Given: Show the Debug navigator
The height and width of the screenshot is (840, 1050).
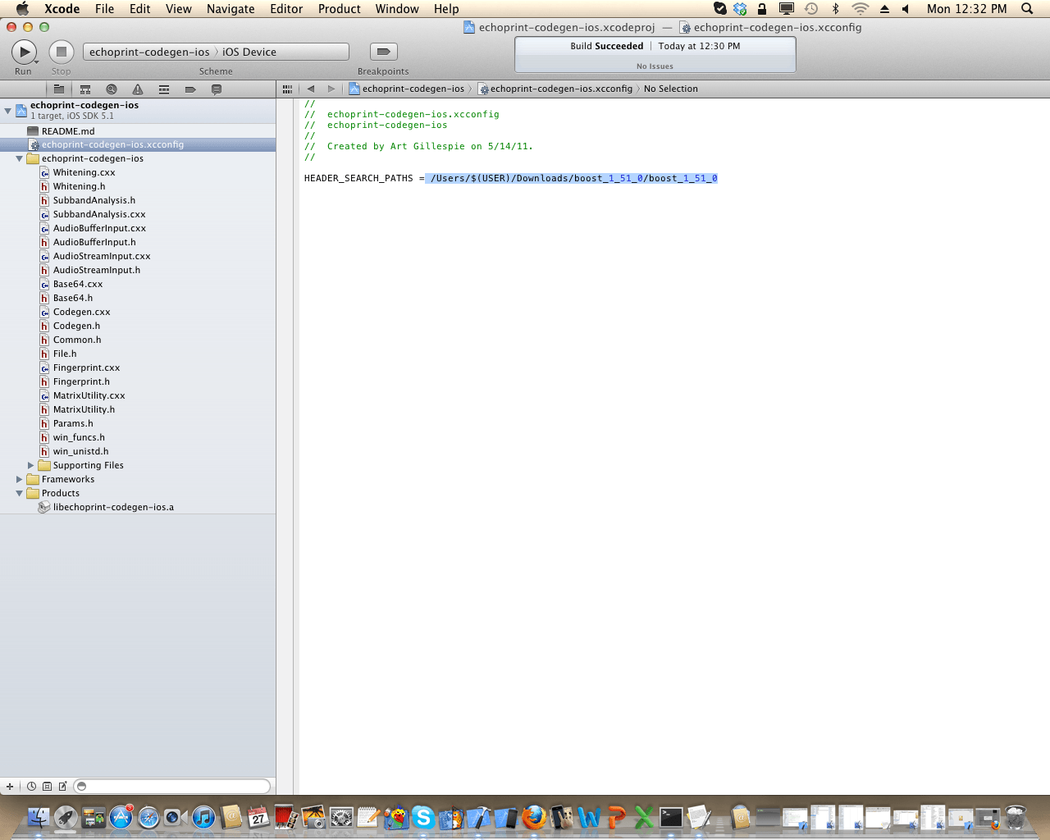Looking at the screenshot, I should 164,89.
